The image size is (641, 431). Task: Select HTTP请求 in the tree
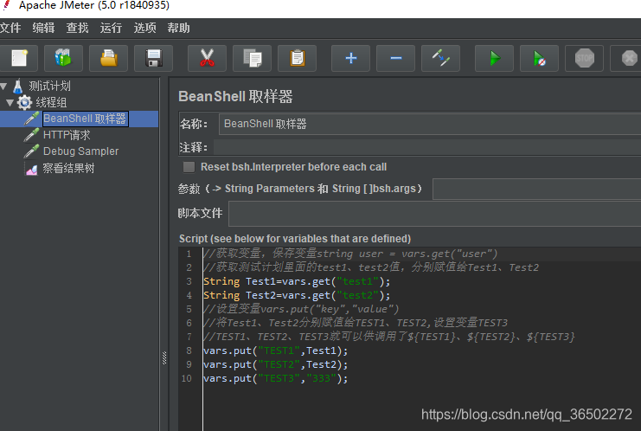(67, 135)
